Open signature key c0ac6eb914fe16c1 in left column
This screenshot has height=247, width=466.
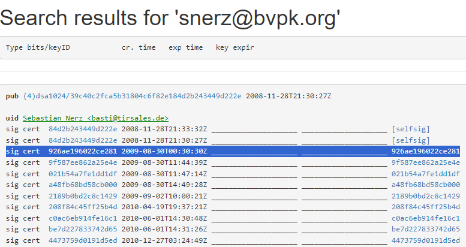[83, 218]
